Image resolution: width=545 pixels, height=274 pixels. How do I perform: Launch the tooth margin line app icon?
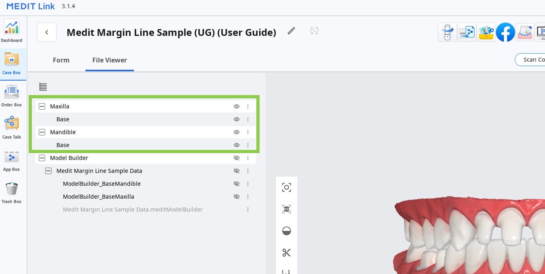pos(525,32)
